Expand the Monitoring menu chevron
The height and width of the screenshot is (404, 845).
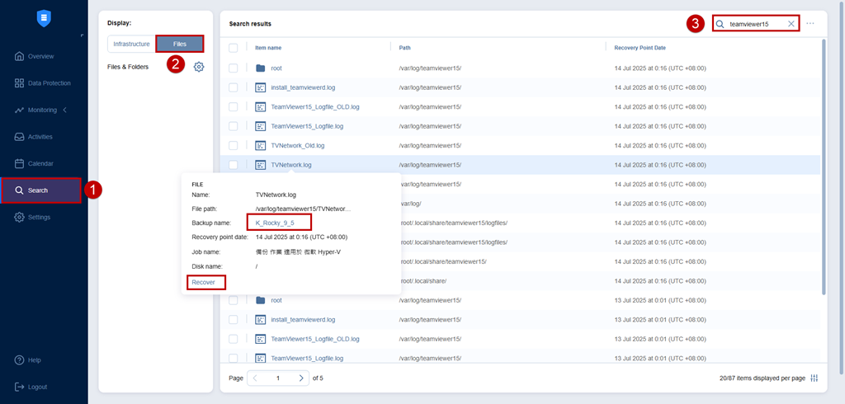coord(65,110)
